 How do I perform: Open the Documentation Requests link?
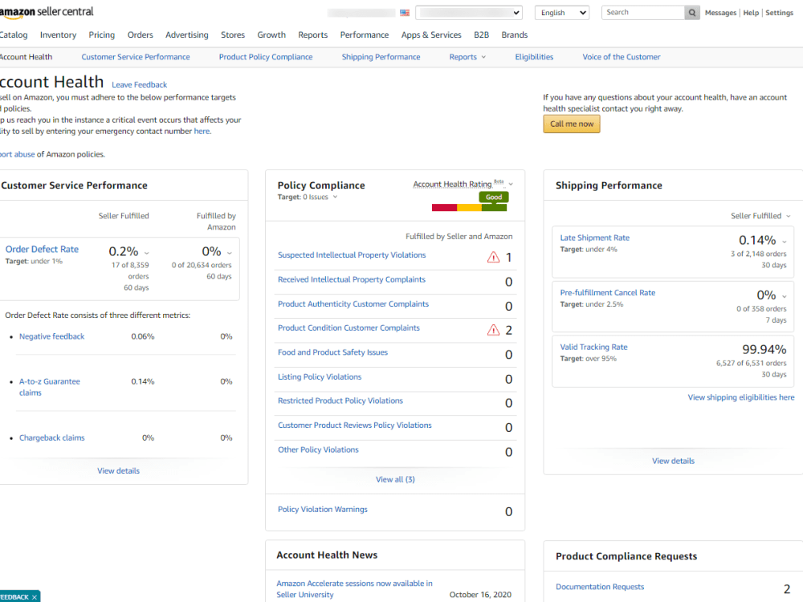[600, 587]
